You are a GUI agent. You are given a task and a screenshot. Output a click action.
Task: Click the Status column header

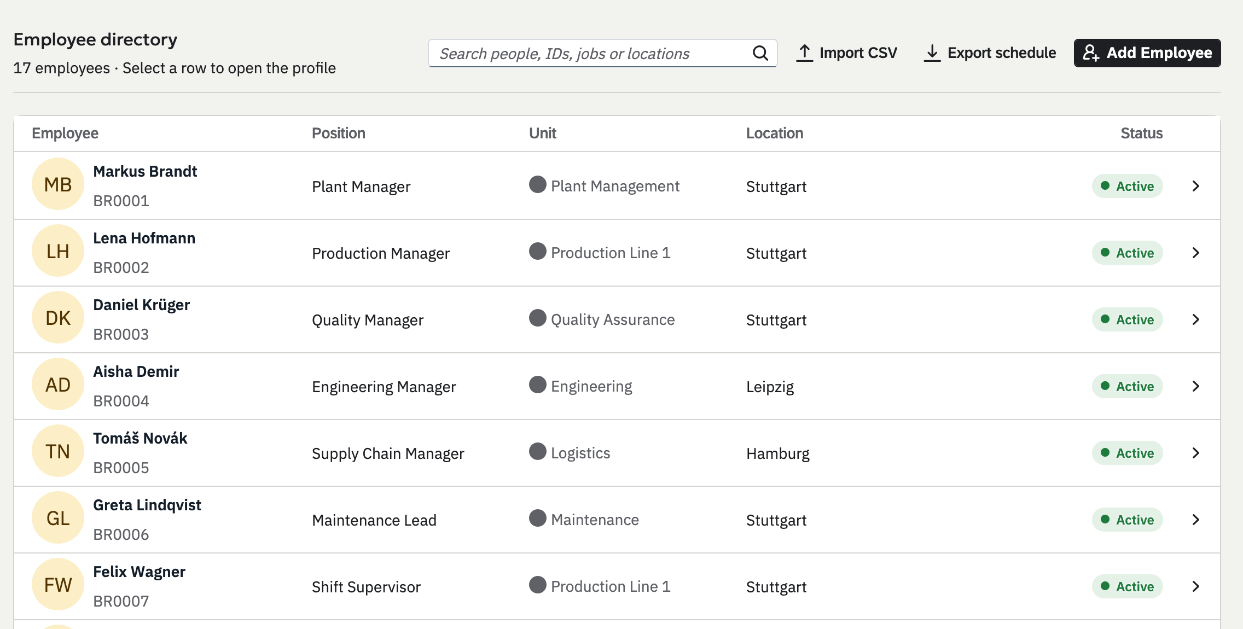click(1142, 133)
